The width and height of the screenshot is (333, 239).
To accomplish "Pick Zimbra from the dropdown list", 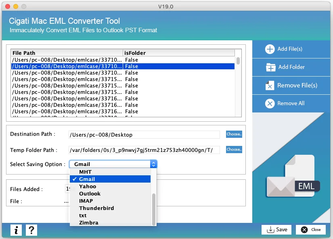I will point(110,222).
